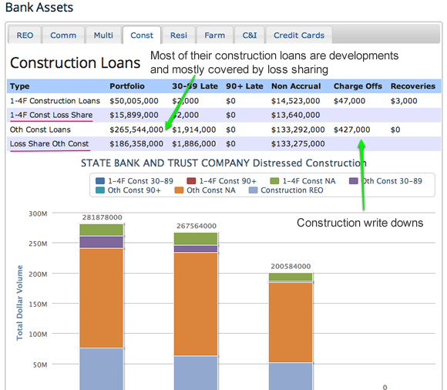Click the Non Accrual column header
Viewport: 447px width, 390px height.
coord(296,86)
